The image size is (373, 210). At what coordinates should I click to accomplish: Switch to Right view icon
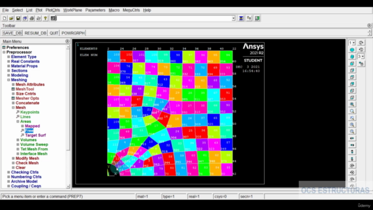click(352, 70)
